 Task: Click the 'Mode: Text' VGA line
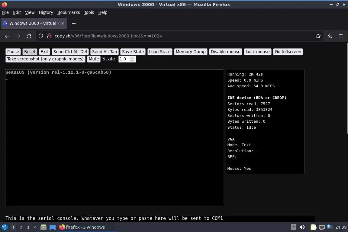coord(239,145)
